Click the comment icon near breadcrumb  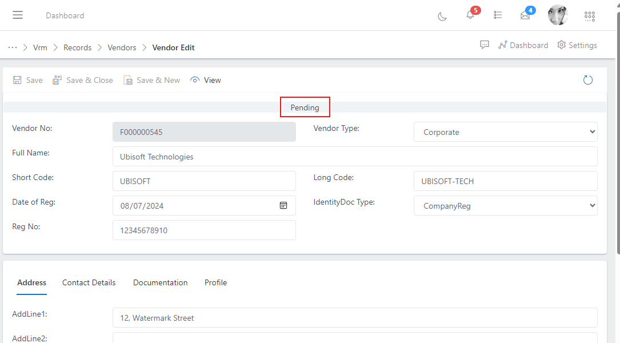pos(485,45)
